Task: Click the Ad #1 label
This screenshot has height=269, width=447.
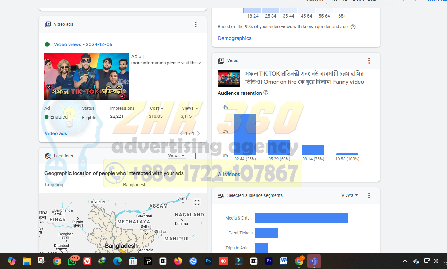Action: [x=138, y=56]
